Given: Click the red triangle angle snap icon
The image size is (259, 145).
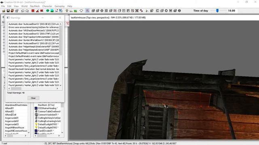Looking at the screenshot, I should [x=37, y=11].
